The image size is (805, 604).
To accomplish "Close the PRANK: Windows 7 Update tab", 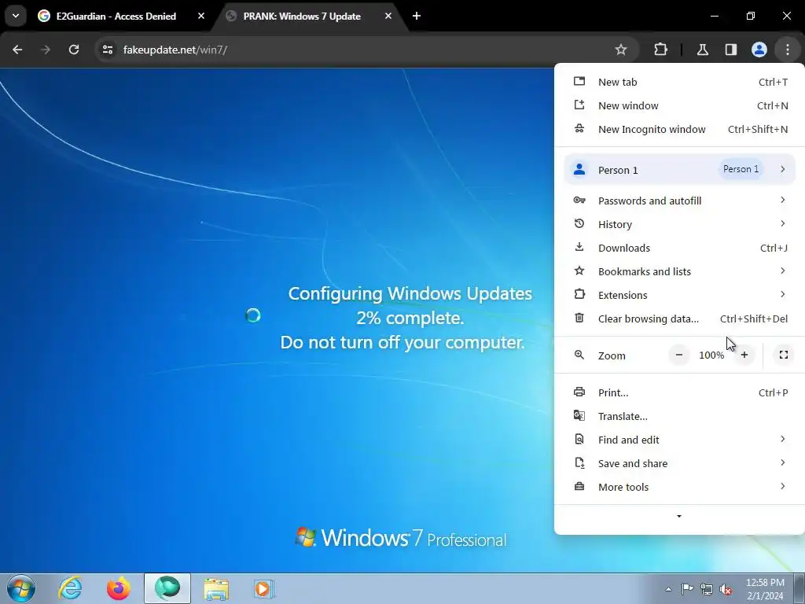I will point(388,16).
